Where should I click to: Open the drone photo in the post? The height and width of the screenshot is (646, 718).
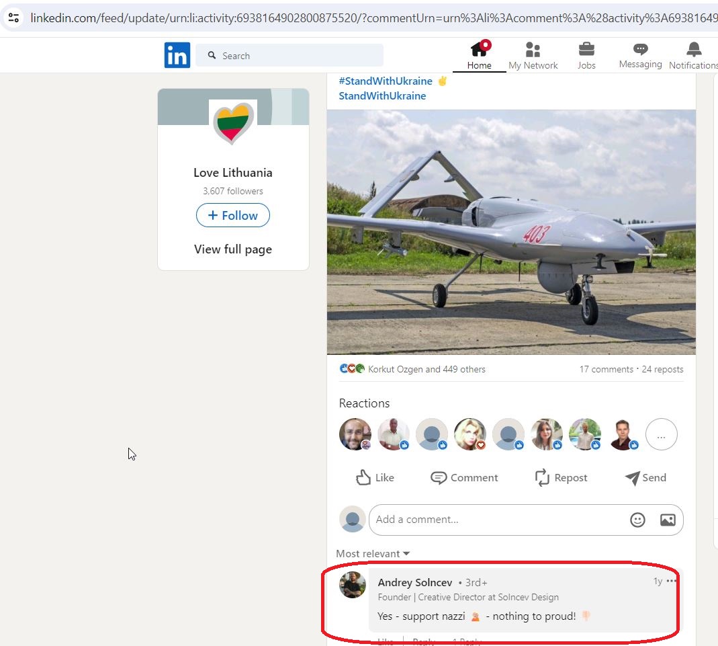point(511,233)
